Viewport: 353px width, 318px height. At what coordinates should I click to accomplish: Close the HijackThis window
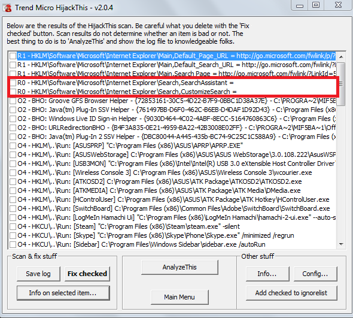click(338, 5)
